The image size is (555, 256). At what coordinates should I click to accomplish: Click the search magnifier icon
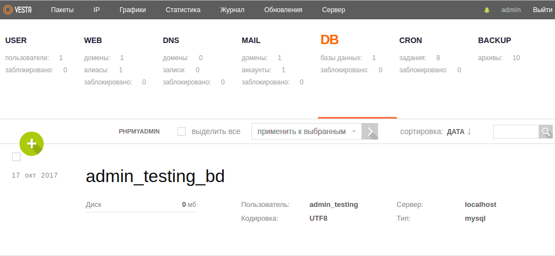click(546, 131)
